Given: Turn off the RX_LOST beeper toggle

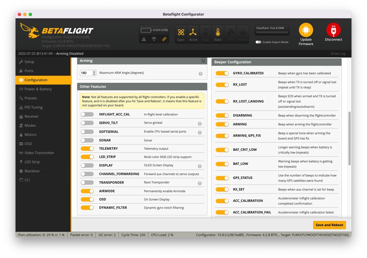Looking at the screenshot, I should [x=222, y=85].
